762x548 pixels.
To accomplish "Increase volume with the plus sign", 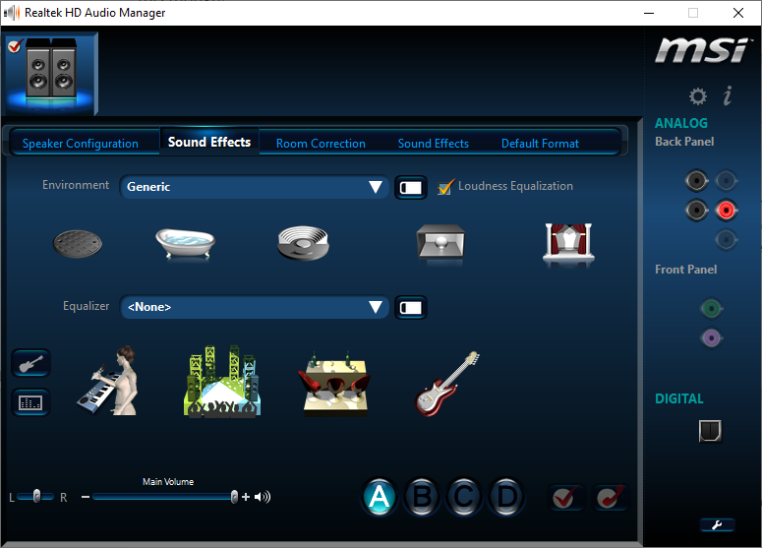I will click(x=246, y=497).
